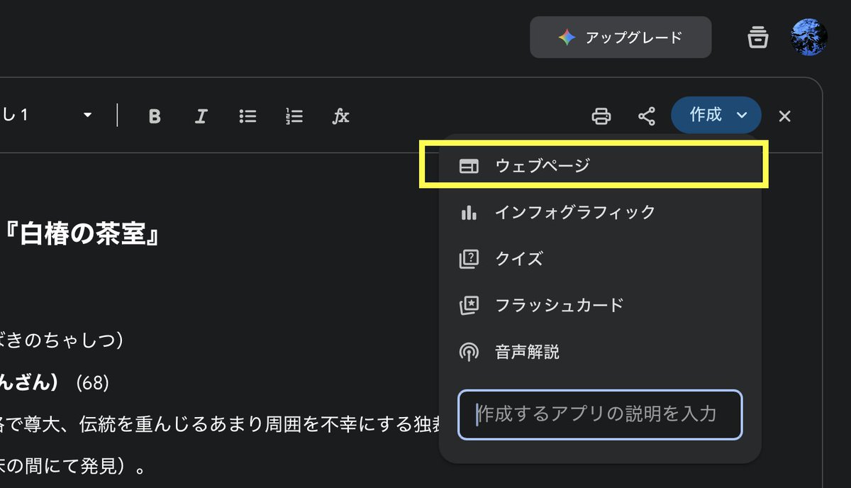This screenshot has height=488, width=851.
Task: Insert a numbered list
Action: 294,116
